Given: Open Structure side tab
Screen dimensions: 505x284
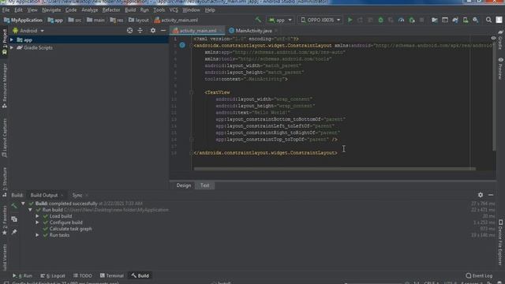Looking at the screenshot, I should click(4, 182).
